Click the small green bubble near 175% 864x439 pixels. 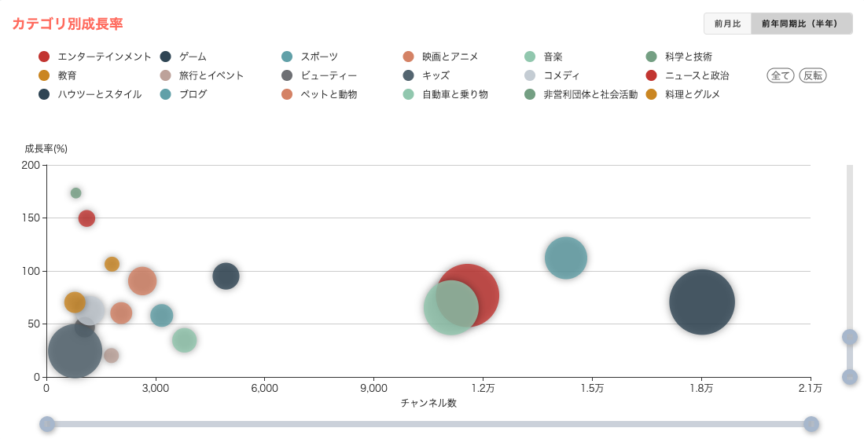[75, 193]
